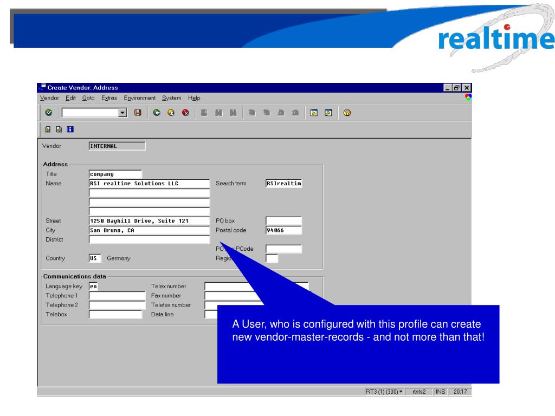The width and height of the screenshot is (555, 416).
Task: Click the Vendor field showing INTERNAL
Action: click(x=117, y=146)
